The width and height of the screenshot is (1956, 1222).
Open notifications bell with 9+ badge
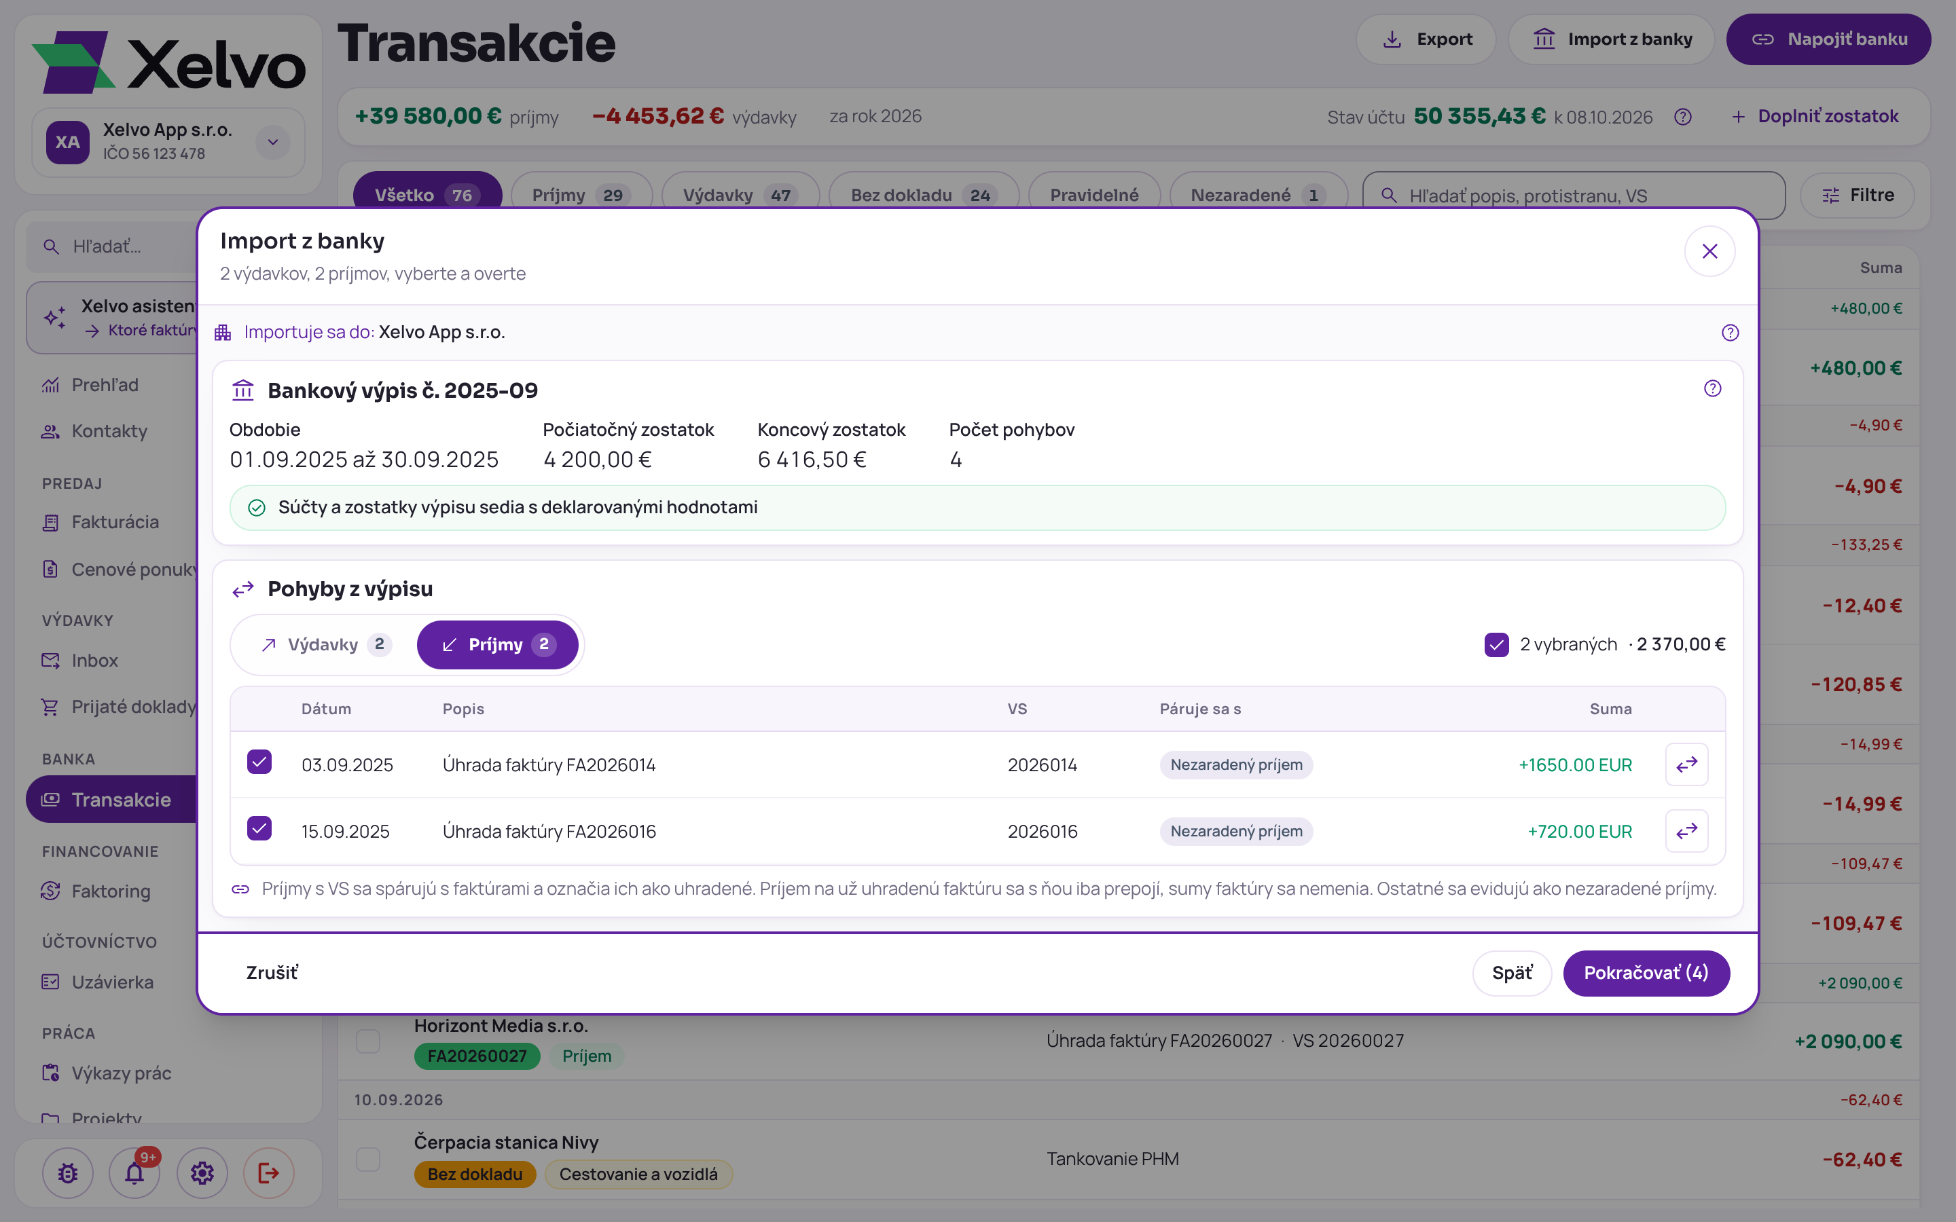(135, 1172)
